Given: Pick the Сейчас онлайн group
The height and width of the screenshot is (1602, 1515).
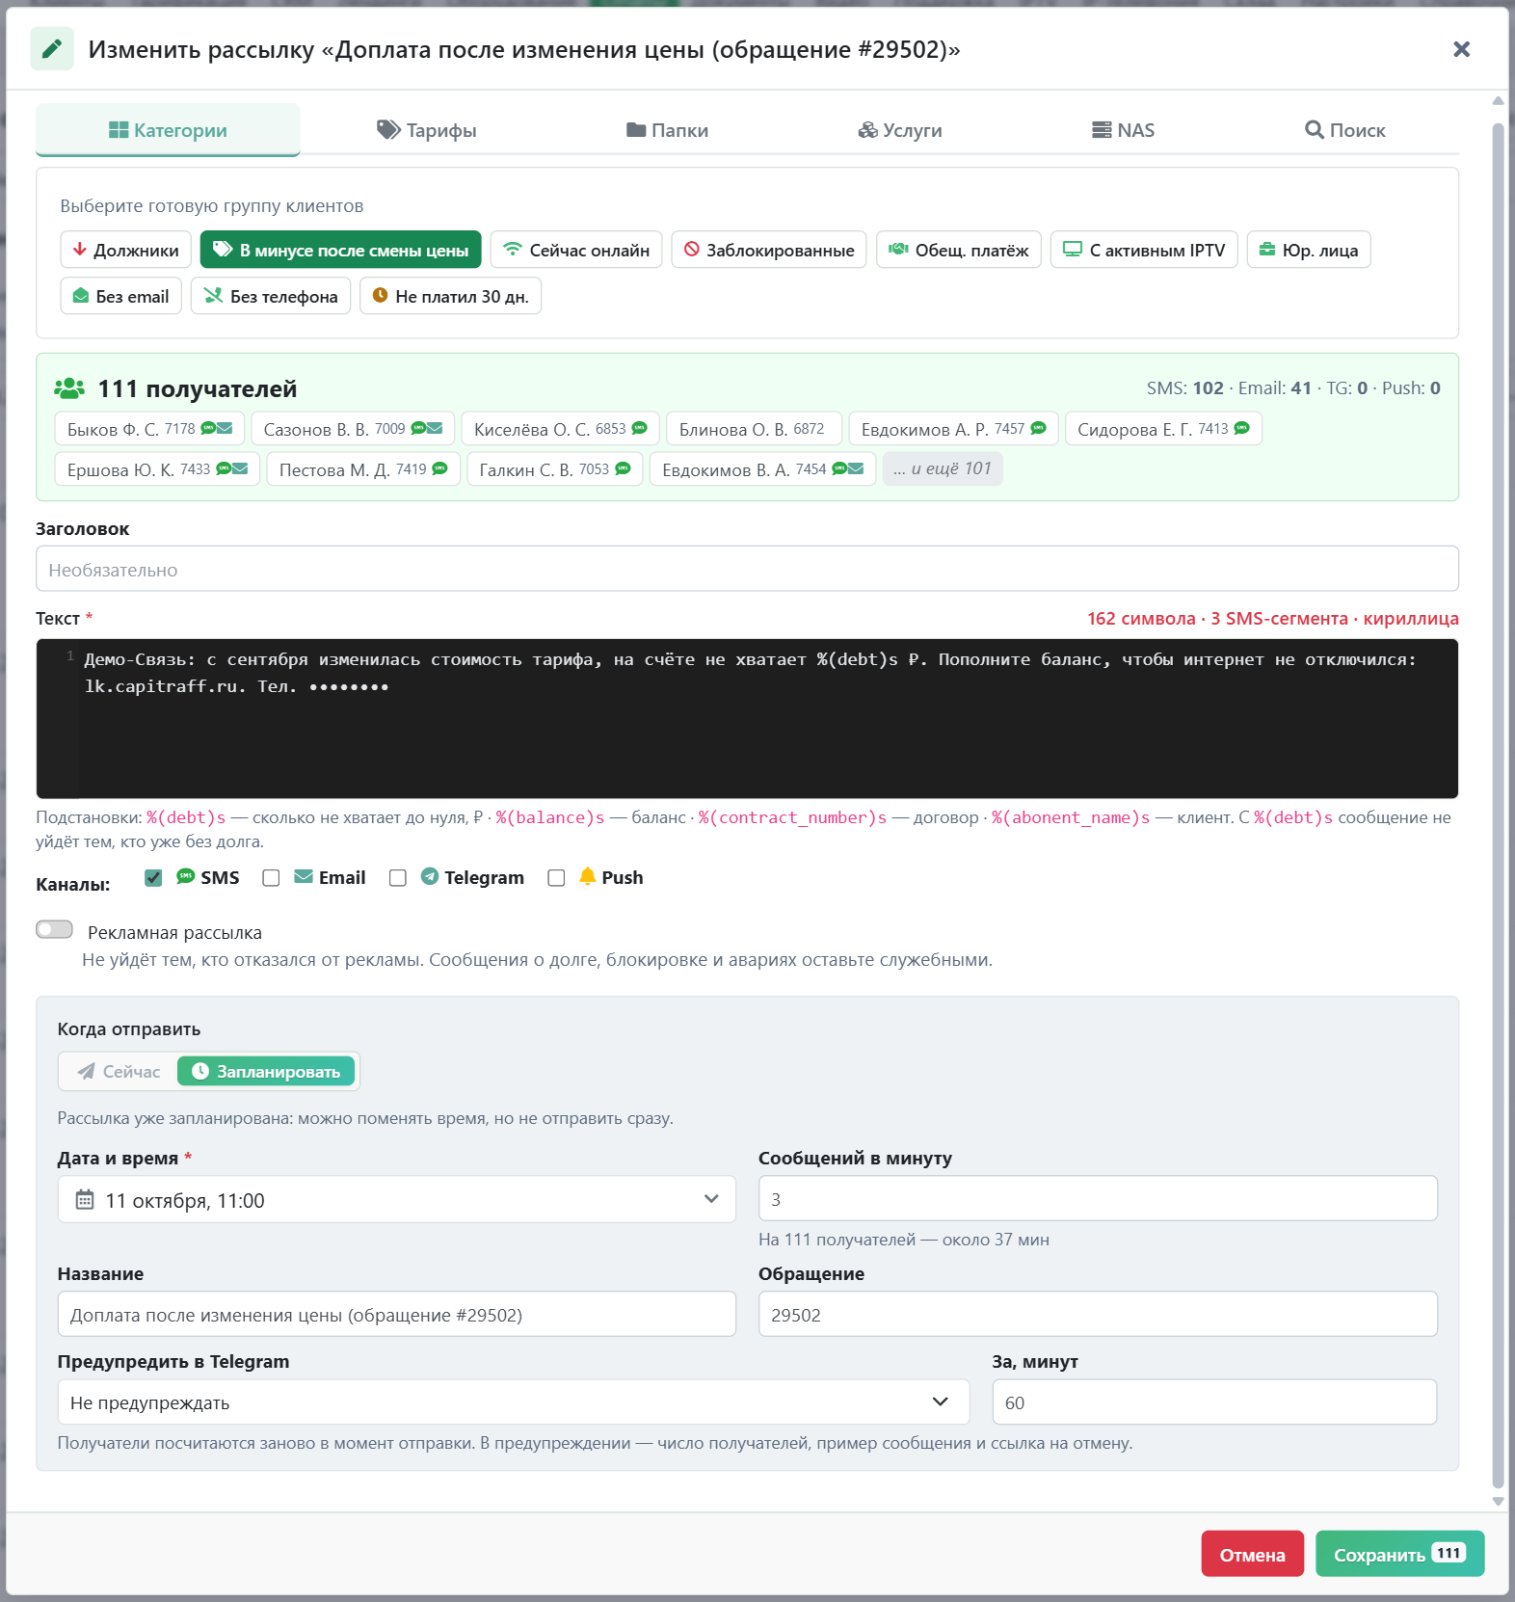Looking at the screenshot, I should coord(576,250).
